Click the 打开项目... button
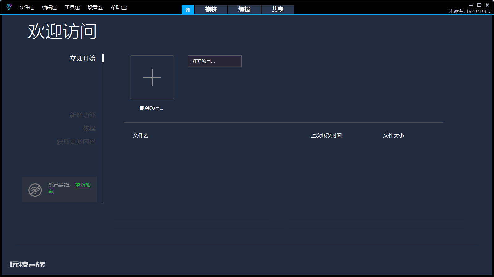Viewport: 494px width, 277px height. click(215, 61)
